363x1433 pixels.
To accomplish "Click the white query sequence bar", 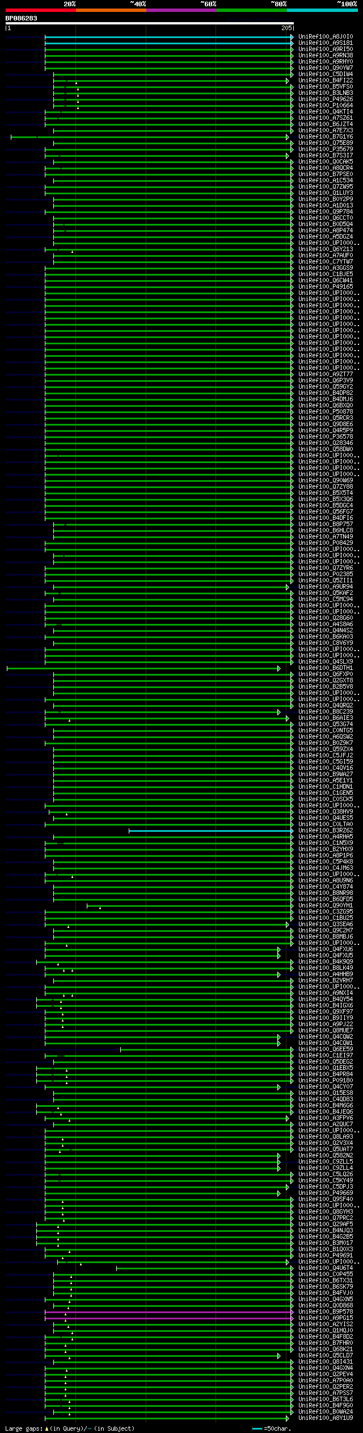I will pos(150,24).
